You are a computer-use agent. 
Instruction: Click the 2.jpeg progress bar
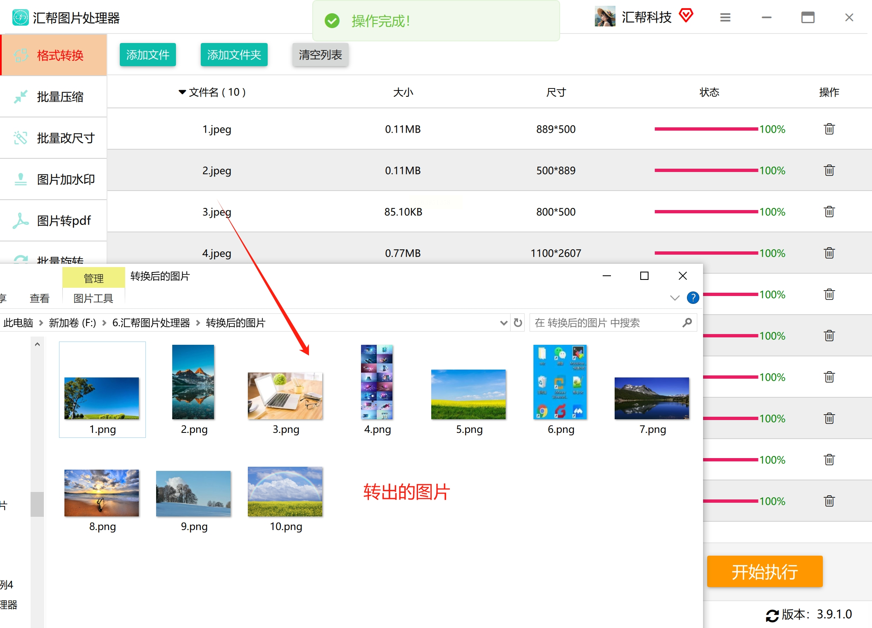[706, 170]
